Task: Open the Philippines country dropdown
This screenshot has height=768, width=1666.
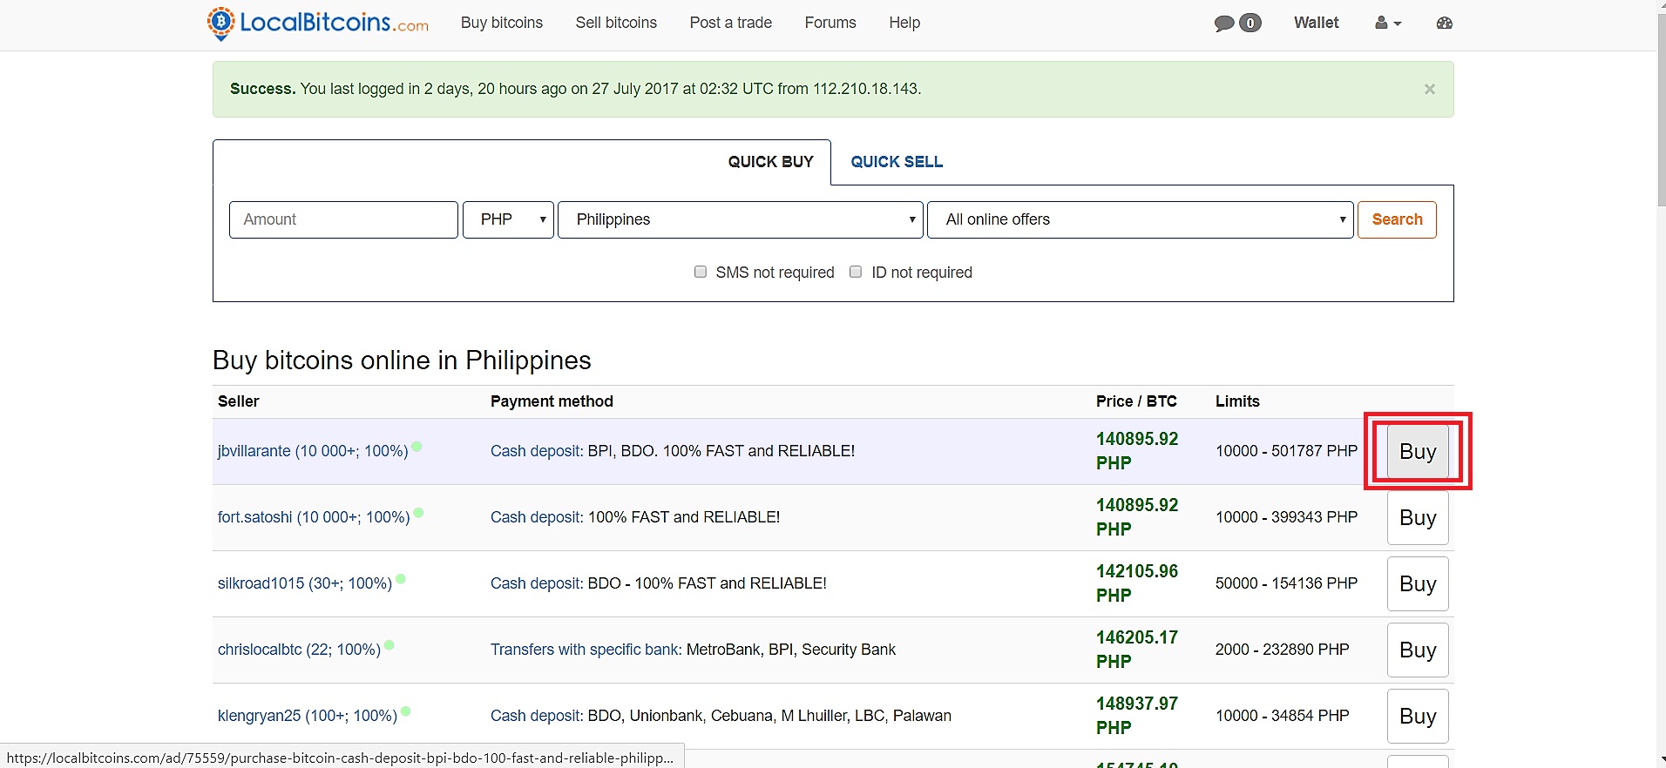Action: [740, 219]
